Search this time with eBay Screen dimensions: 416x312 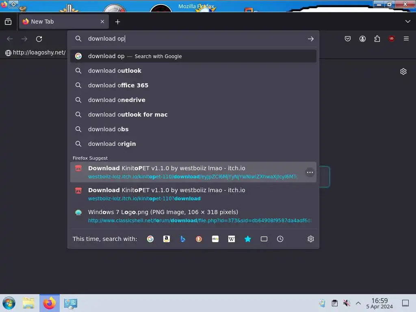[215, 239]
